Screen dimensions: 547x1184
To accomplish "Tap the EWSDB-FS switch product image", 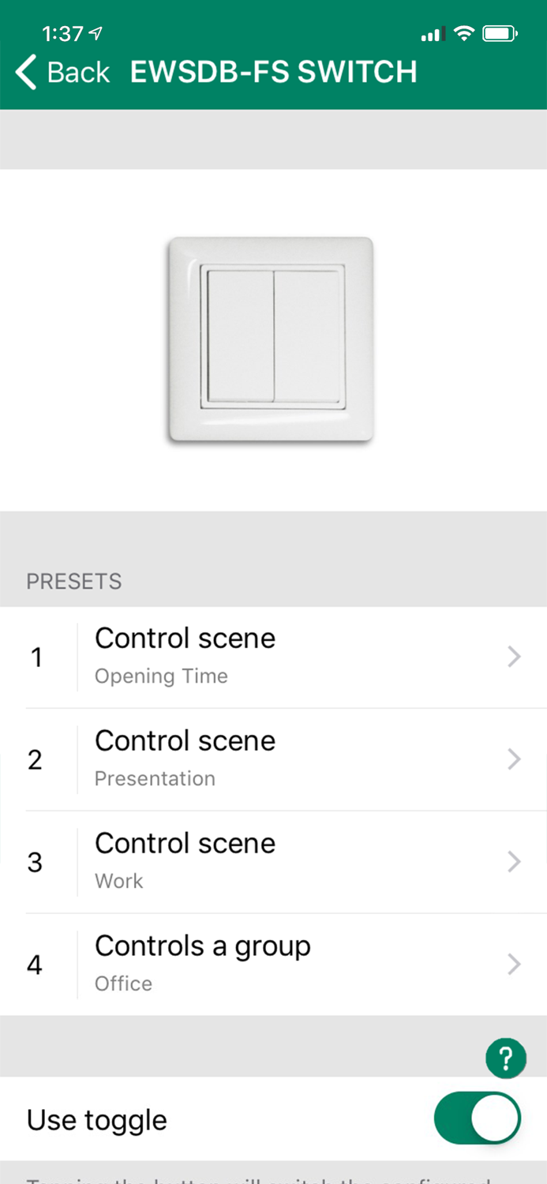I will pyautogui.click(x=271, y=339).
